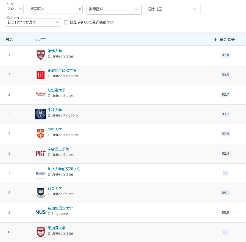The image size is (246, 242).
Task: Toggle 仅显示有QS之星评级的学校 checkbox
Action: coord(66,22)
